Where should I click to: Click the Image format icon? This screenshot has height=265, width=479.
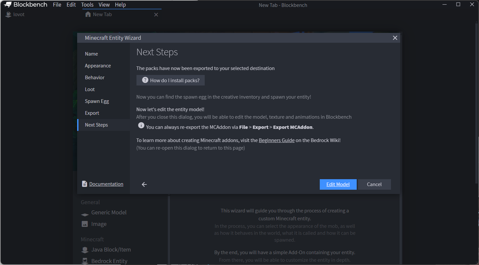pyautogui.click(x=85, y=224)
